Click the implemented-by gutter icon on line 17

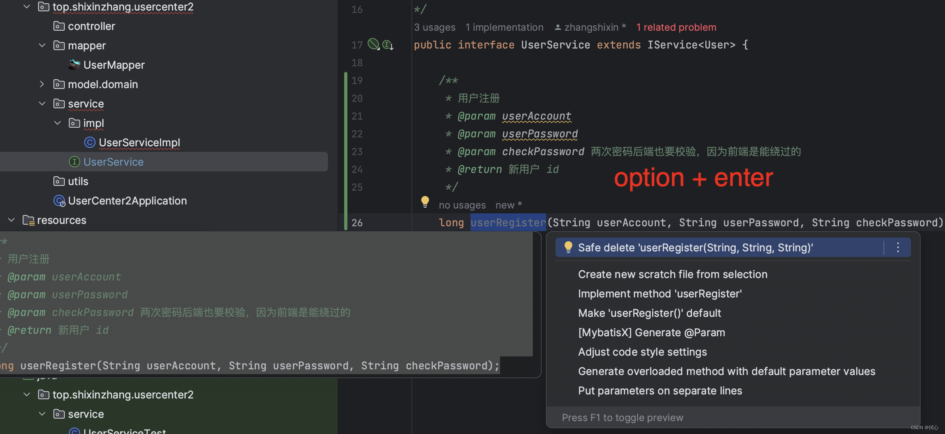tap(388, 45)
